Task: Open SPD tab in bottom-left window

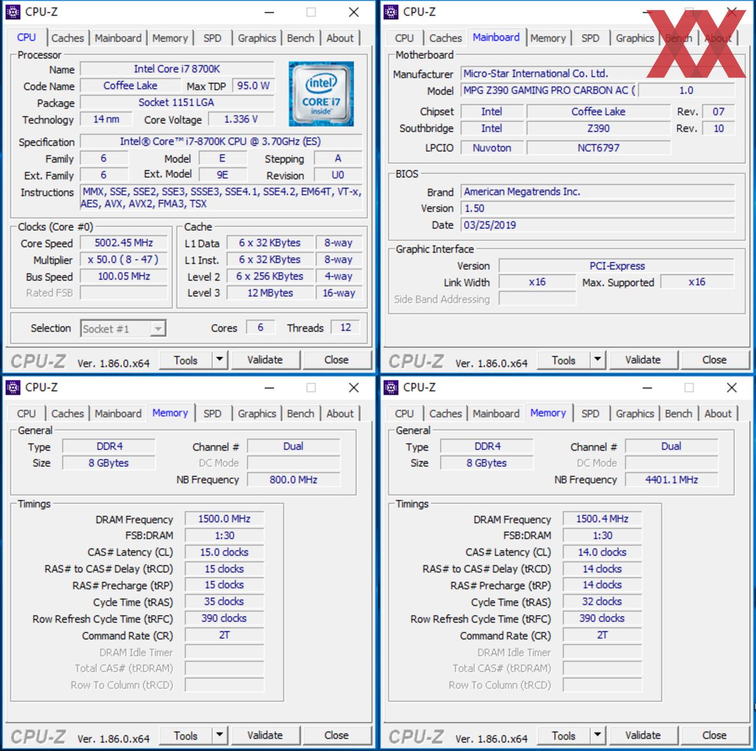Action: [x=212, y=413]
